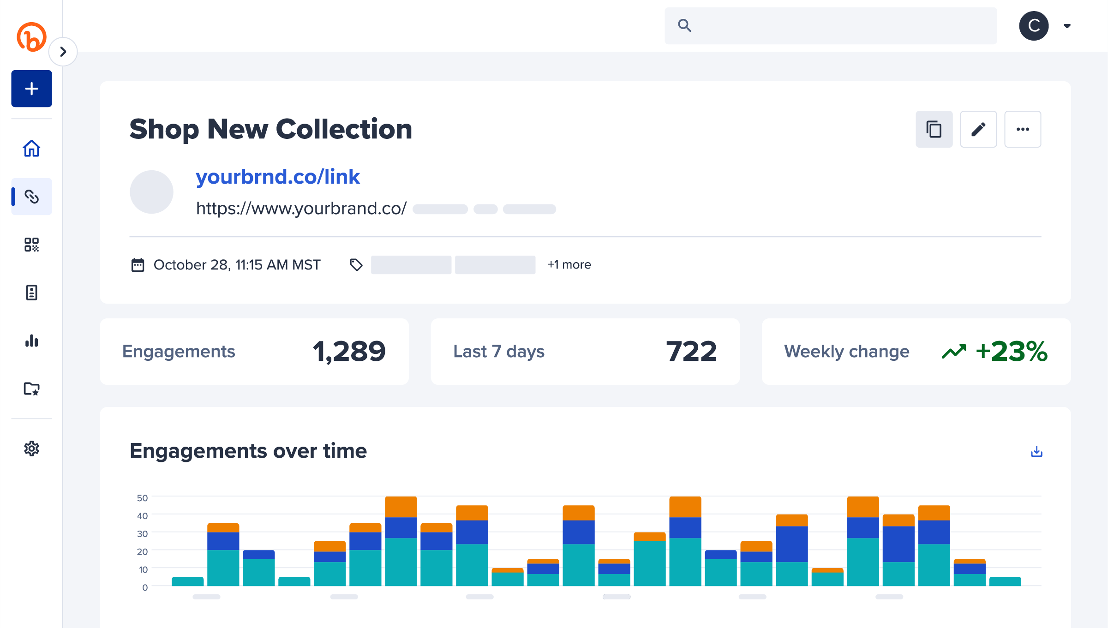
Task: Click the analytics bar chart icon
Action: pos(31,341)
